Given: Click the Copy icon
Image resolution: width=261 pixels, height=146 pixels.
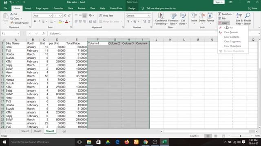Looking at the screenshot, I should (x=11, y=18).
